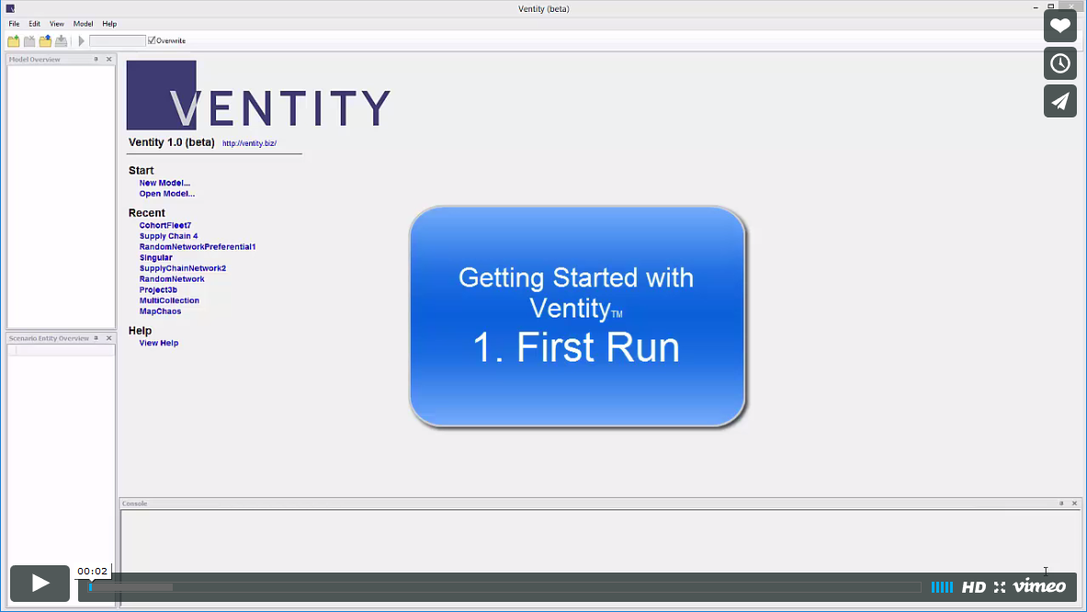Click the Save Model toolbar icon
The image size is (1087, 612).
(x=61, y=41)
